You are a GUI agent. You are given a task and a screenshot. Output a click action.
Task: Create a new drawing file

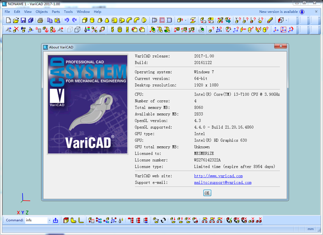8,20
